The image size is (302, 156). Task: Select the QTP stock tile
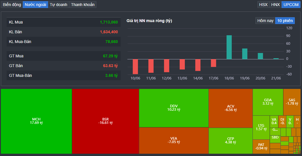click(230, 140)
